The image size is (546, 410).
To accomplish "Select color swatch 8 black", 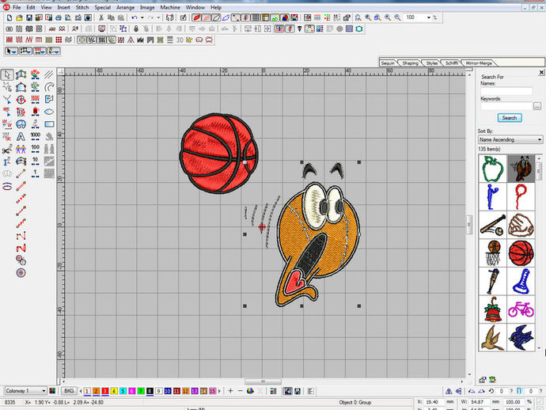I will tap(150, 391).
